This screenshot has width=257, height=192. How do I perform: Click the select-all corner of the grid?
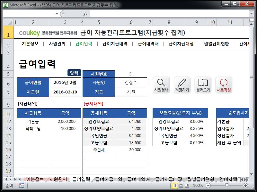(x=8, y=22)
